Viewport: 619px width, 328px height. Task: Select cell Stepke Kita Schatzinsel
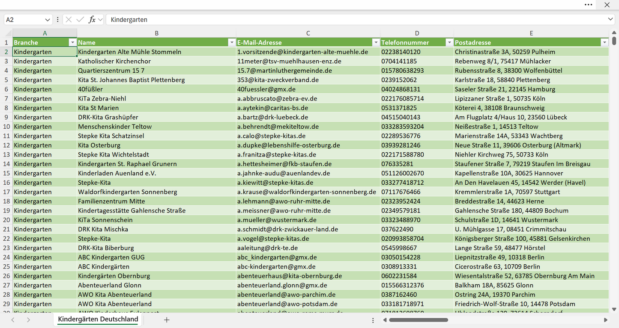157,136
